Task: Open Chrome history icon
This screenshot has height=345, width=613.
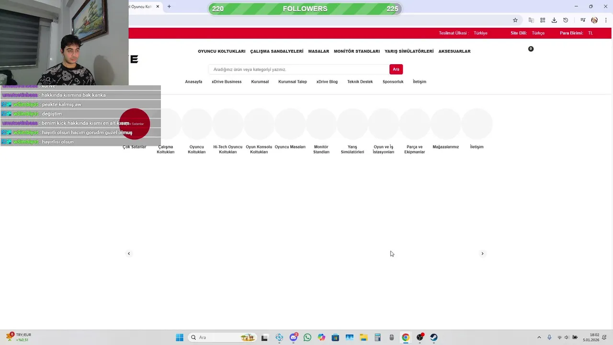Action: click(566, 20)
